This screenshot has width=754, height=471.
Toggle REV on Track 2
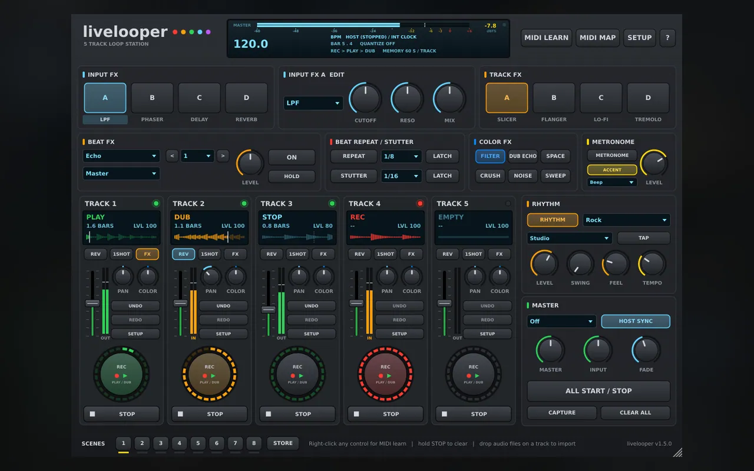coord(183,254)
